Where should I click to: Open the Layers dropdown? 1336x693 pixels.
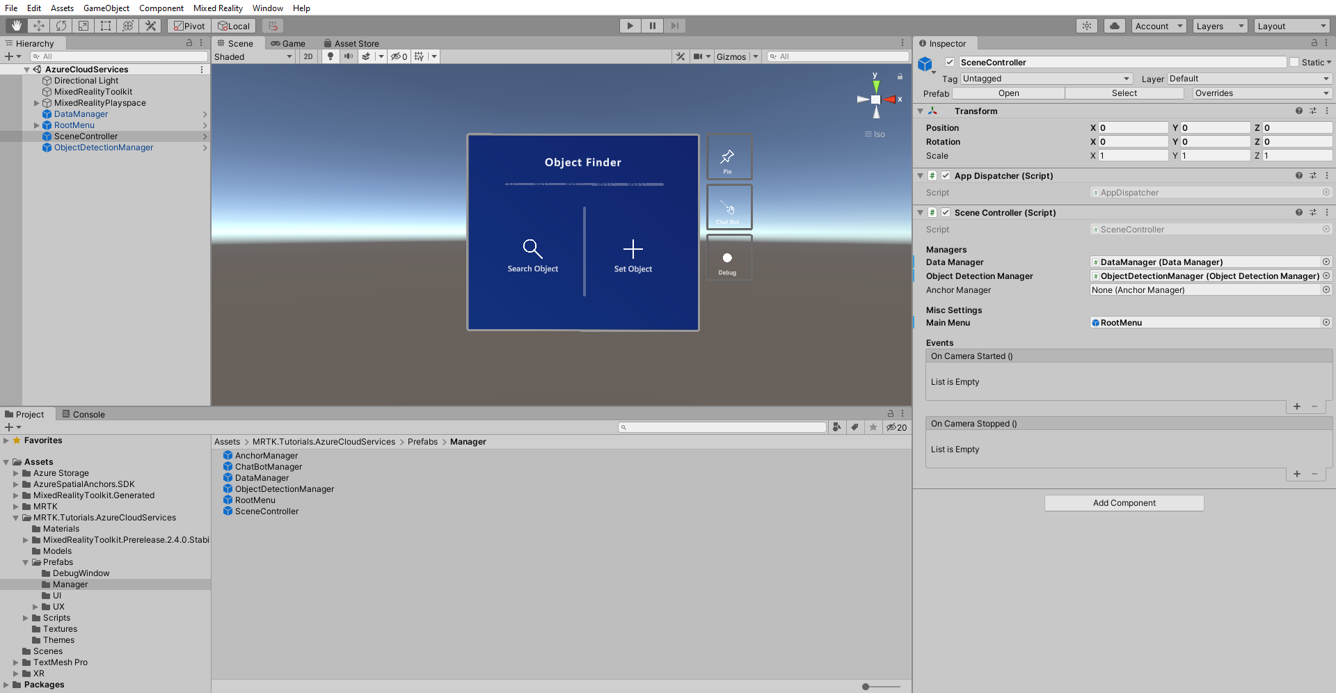click(x=1219, y=26)
